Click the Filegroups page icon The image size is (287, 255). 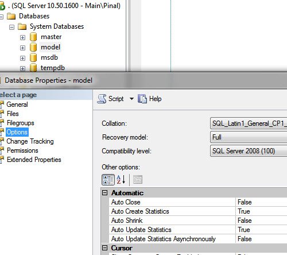pos(2,123)
